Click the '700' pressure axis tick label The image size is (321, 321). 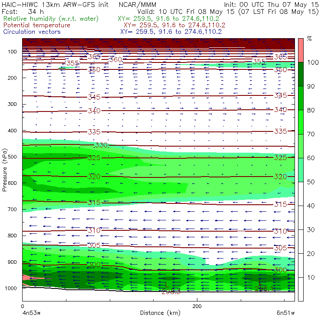click(x=12, y=210)
